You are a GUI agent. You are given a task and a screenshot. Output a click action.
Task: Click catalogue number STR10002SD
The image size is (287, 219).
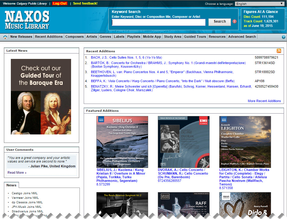coord(265,72)
